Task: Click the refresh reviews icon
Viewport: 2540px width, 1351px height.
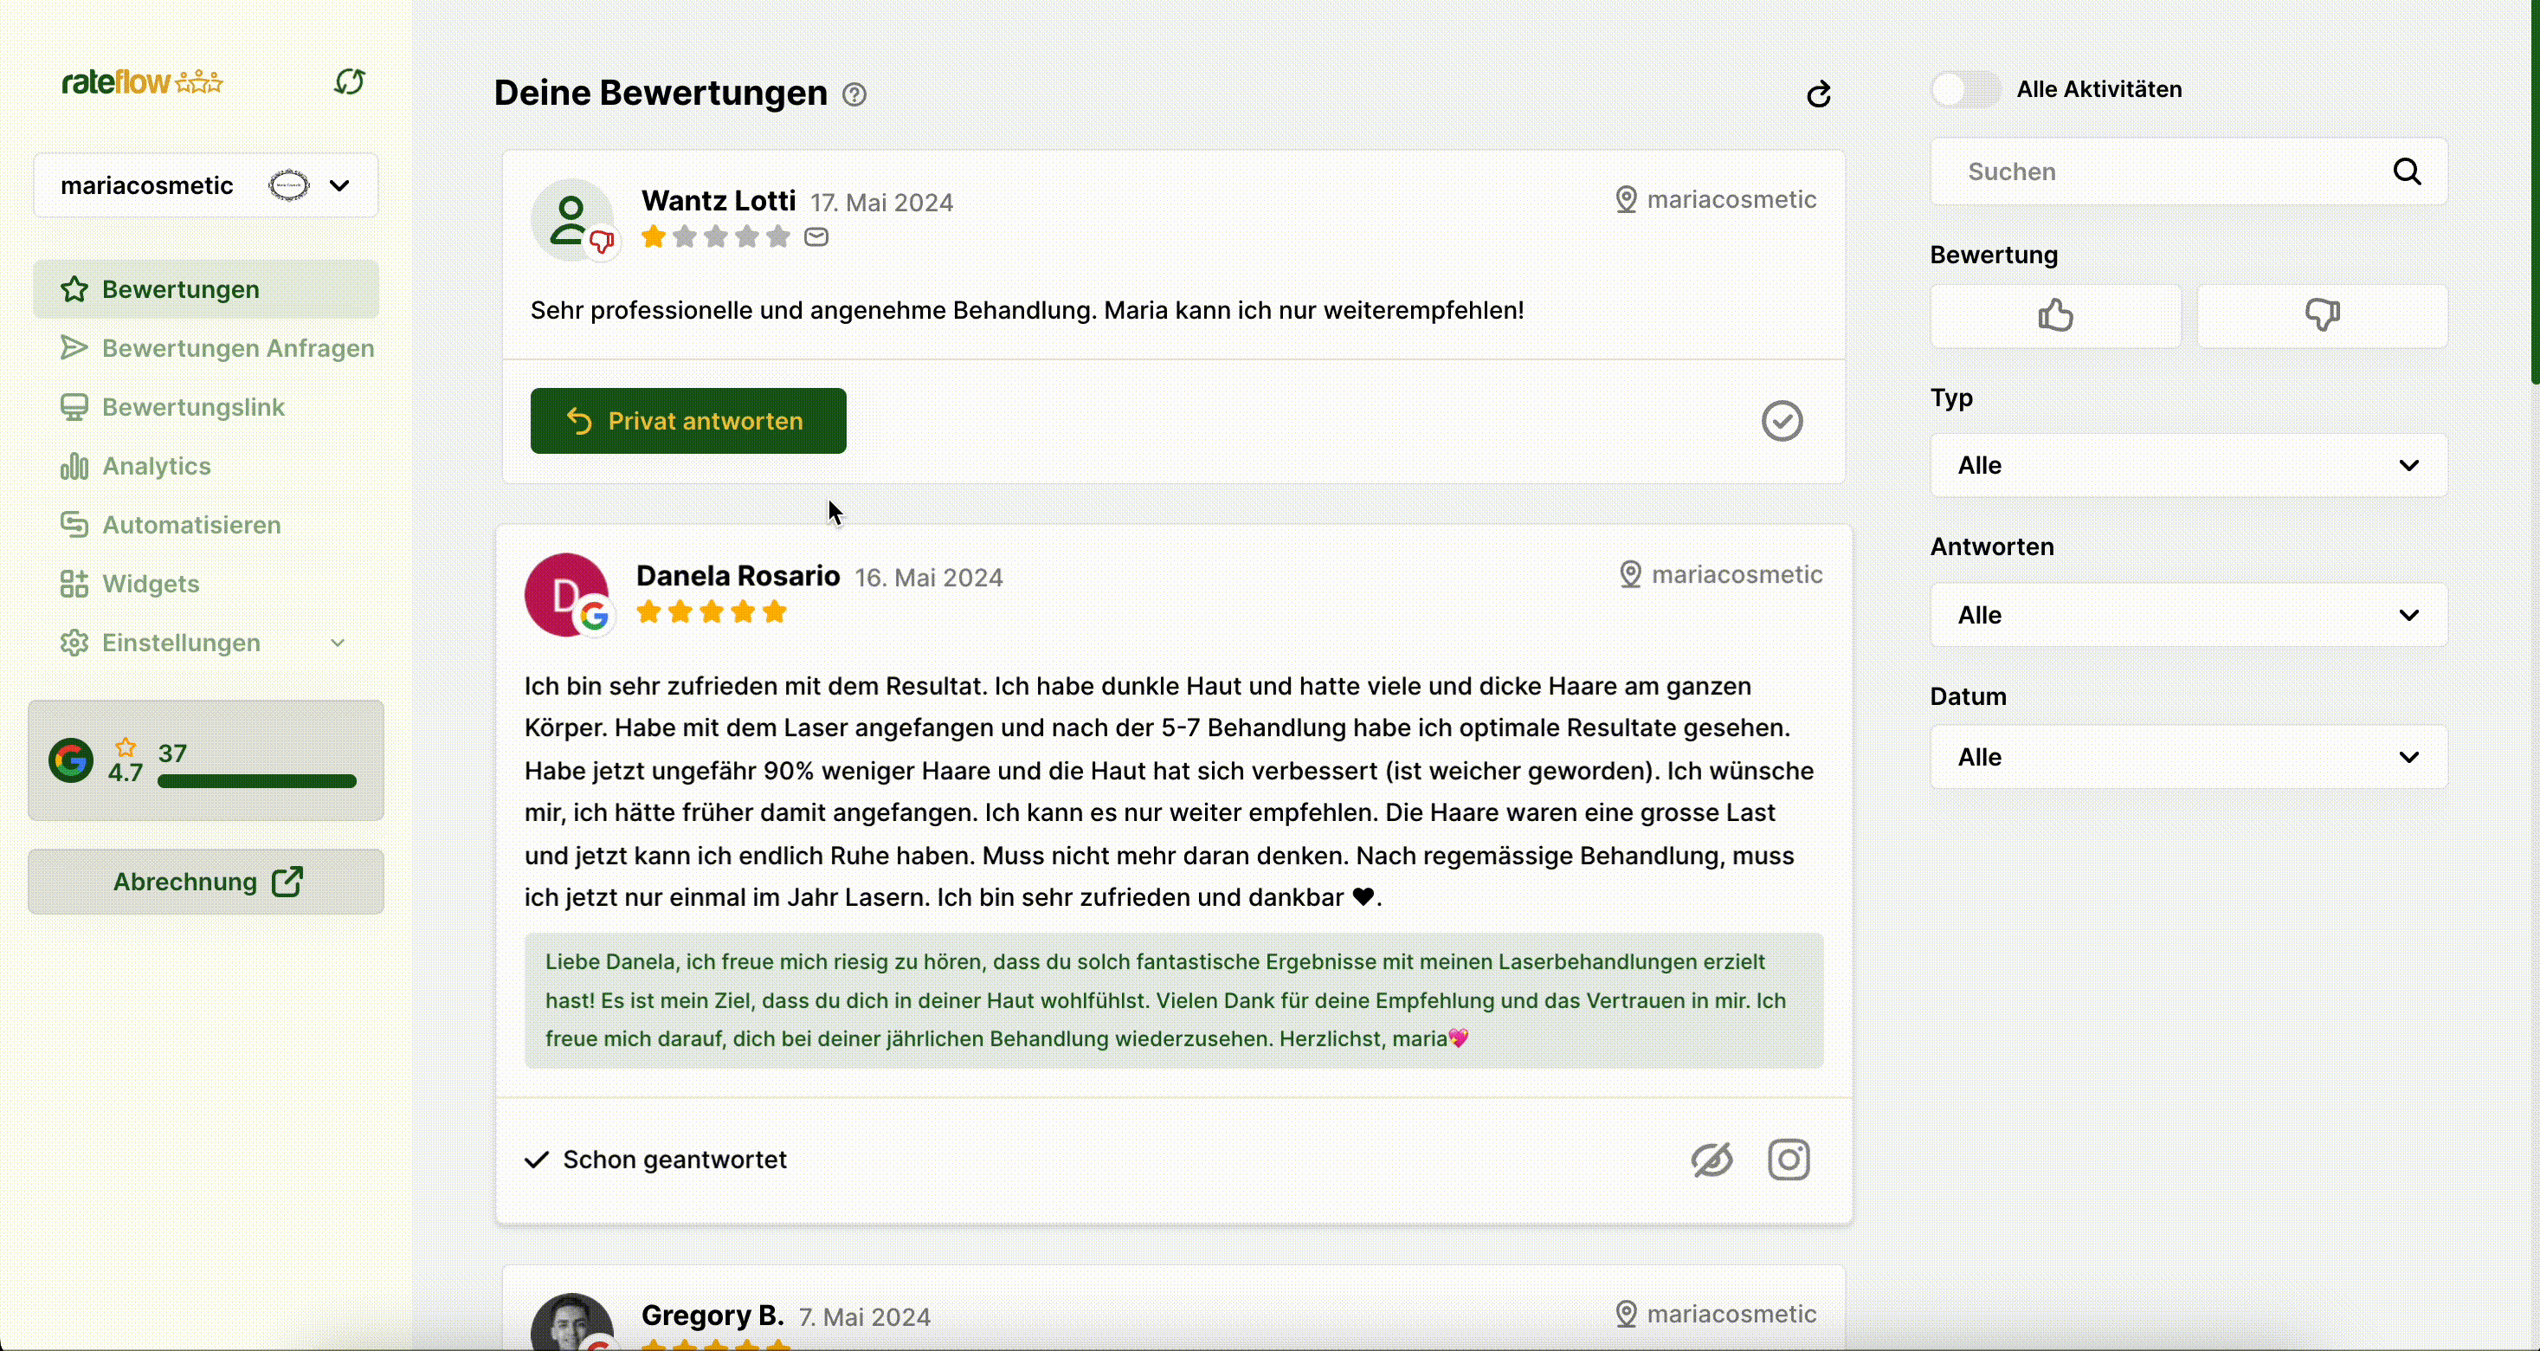Action: pos(1819,94)
